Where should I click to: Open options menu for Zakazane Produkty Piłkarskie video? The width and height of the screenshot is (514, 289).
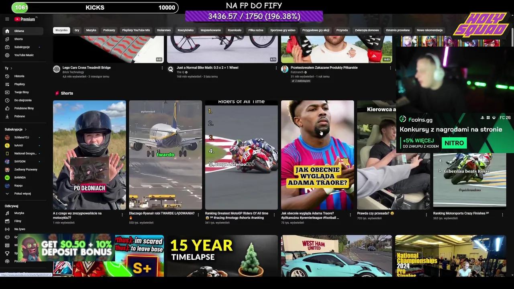tap(390, 68)
